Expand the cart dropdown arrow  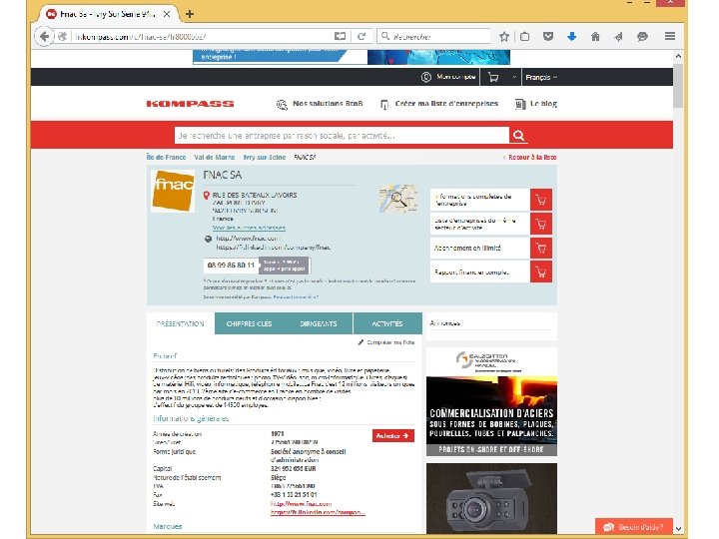click(x=514, y=77)
